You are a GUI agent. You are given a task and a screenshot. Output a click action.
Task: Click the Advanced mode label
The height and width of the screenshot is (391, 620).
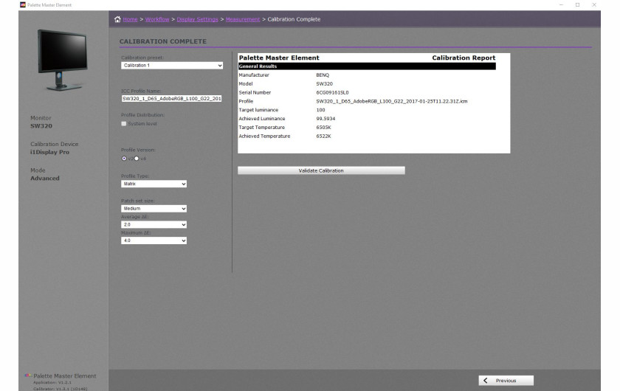click(x=45, y=179)
